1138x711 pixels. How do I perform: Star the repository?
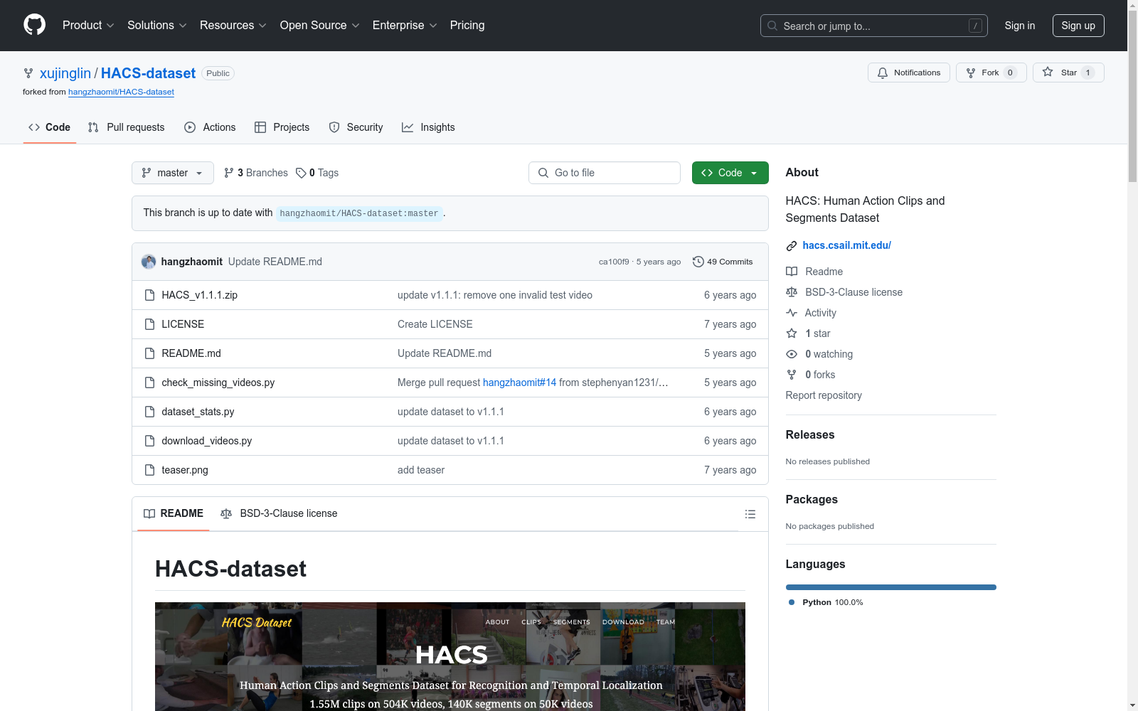click(x=1068, y=73)
